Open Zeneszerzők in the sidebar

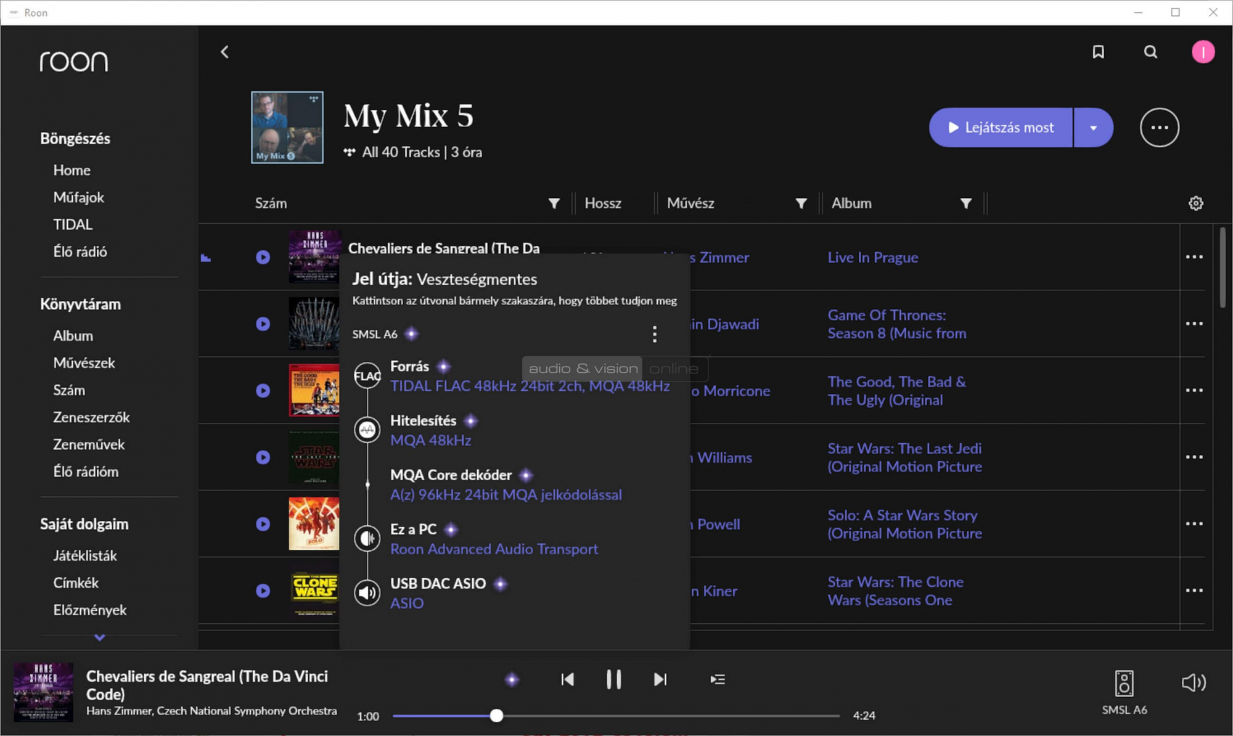click(x=91, y=417)
